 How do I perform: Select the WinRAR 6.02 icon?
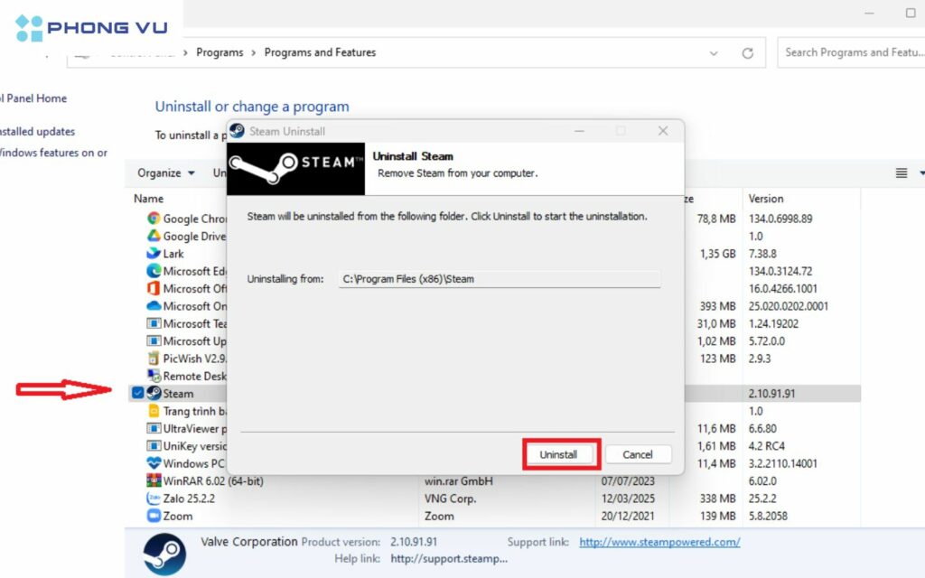[x=155, y=480]
